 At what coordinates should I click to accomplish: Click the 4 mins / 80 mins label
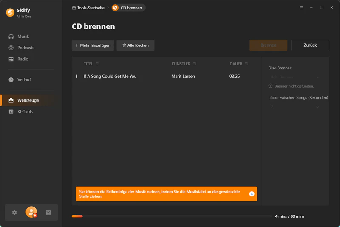(290, 216)
